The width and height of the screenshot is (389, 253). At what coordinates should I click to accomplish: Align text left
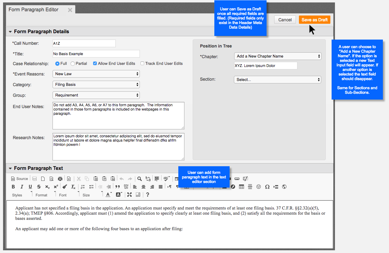click(x=135, y=187)
